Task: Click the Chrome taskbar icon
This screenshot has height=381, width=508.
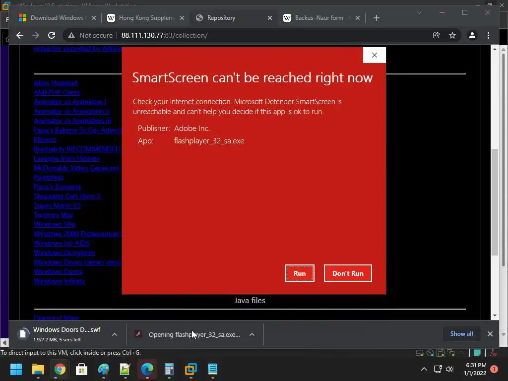Action: tap(60, 369)
